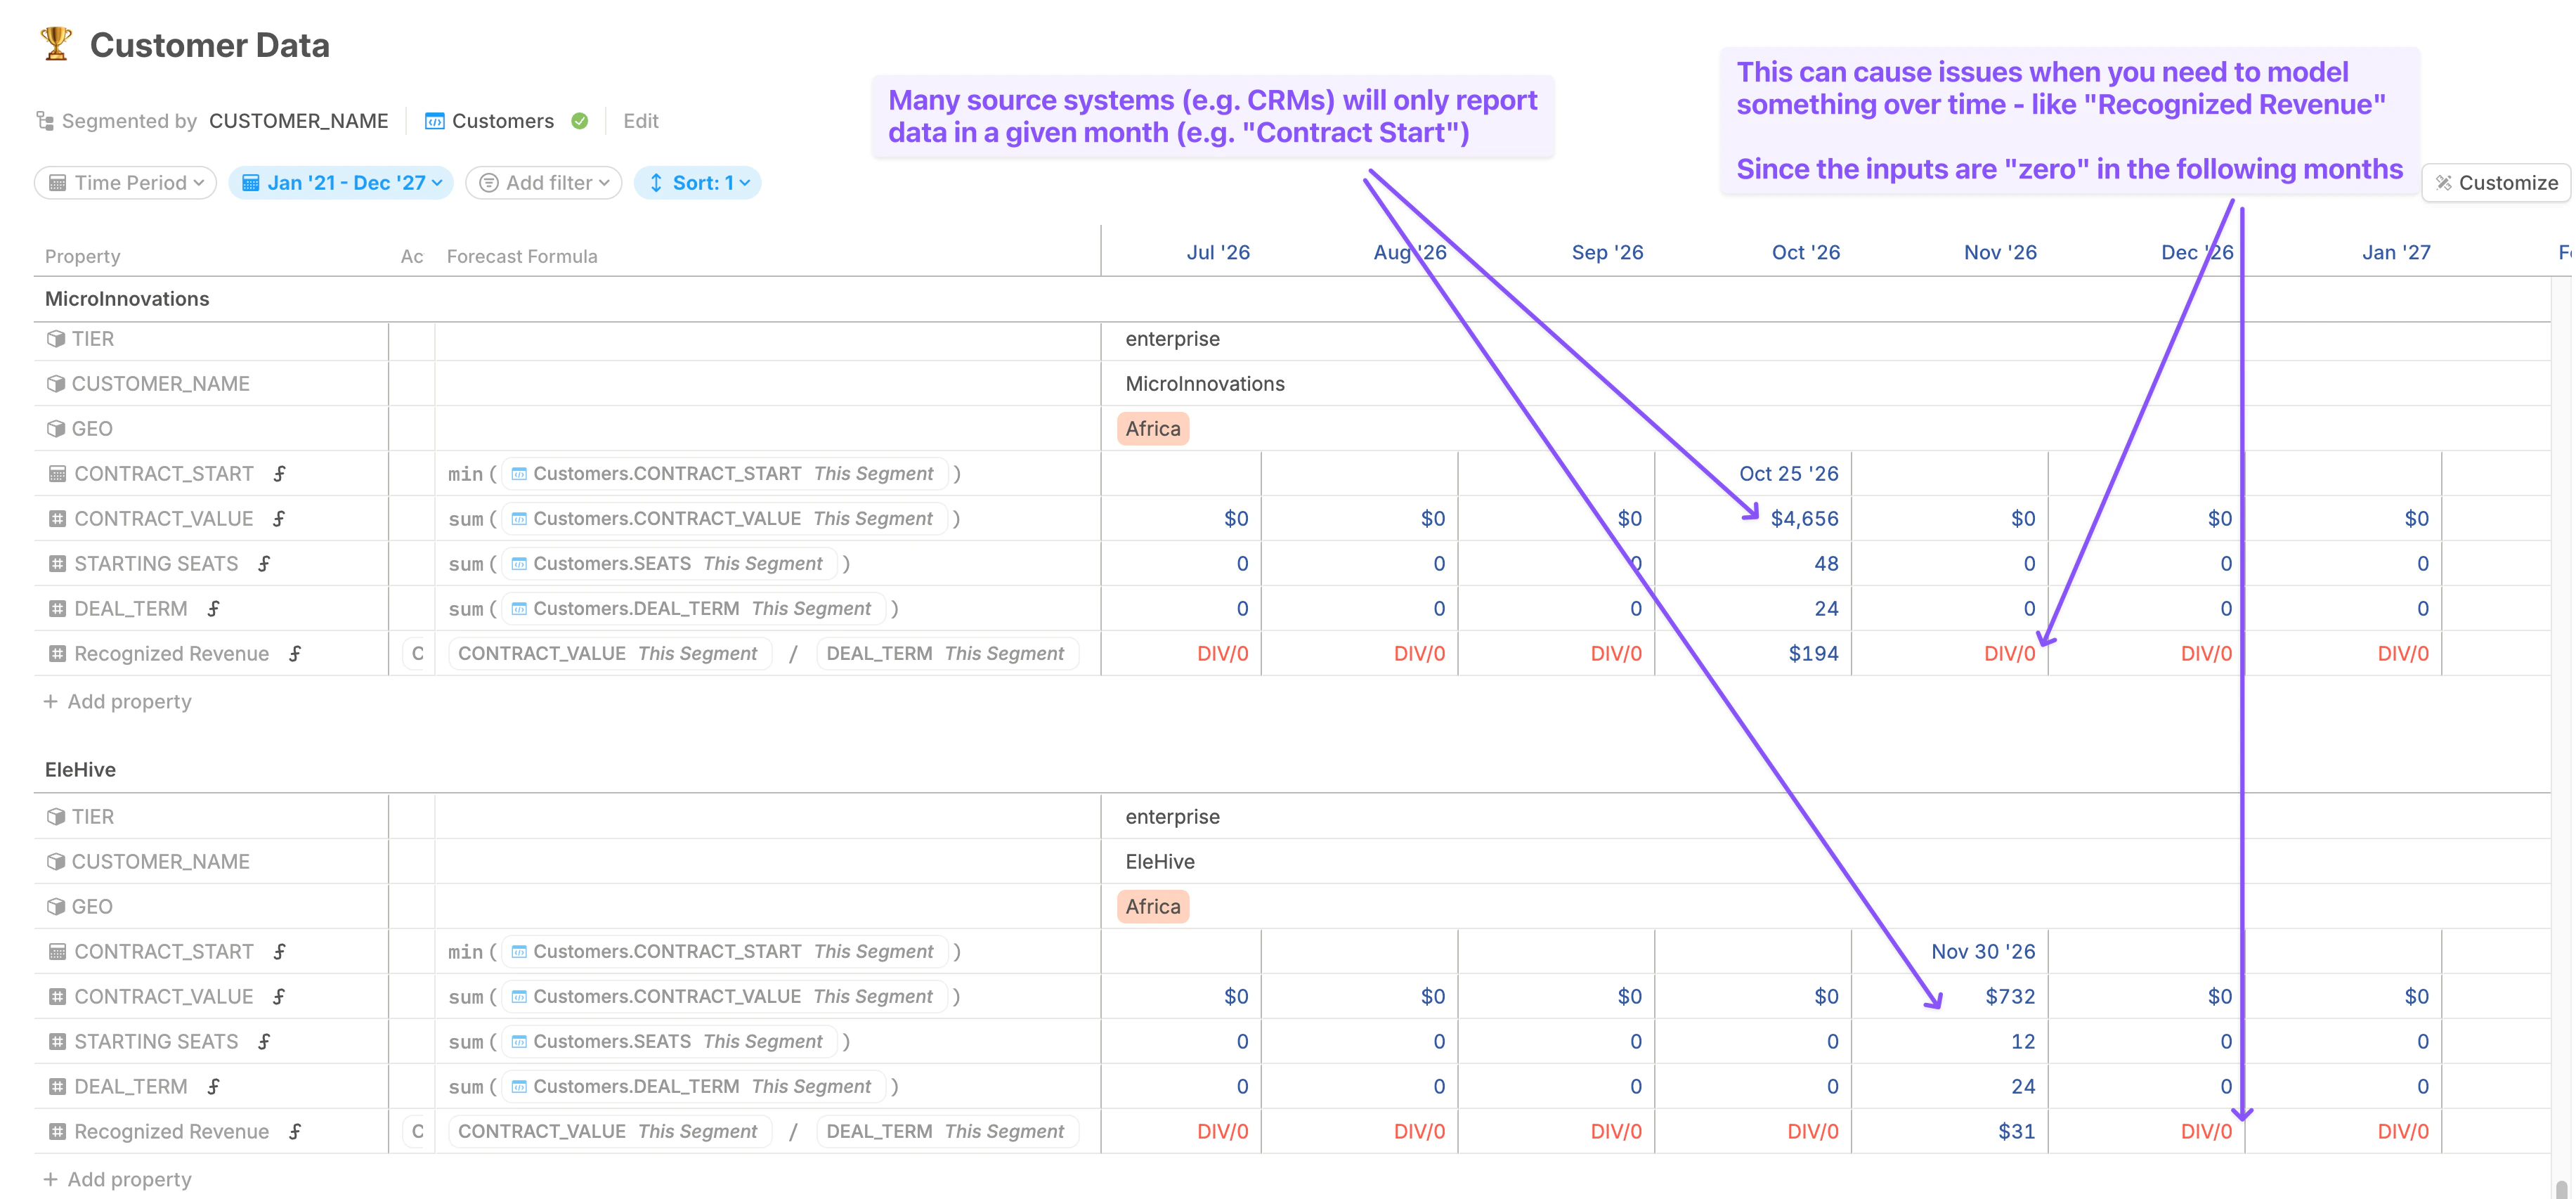Toggle the C actuals marker on MicroInnovations Recognized Revenue
Screen dimensions: 2576x1199
(416, 653)
